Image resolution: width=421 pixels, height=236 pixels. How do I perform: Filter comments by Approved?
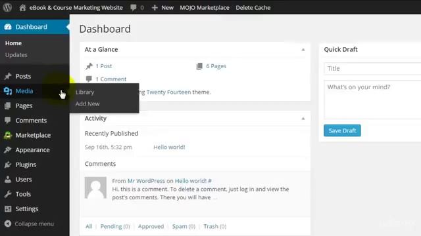(x=151, y=226)
